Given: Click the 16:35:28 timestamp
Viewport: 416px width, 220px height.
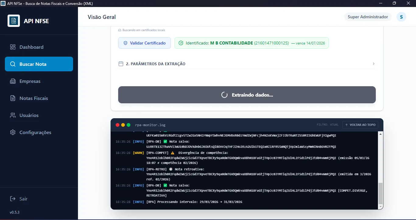Looking at the screenshot, I should [x=123, y=202].
